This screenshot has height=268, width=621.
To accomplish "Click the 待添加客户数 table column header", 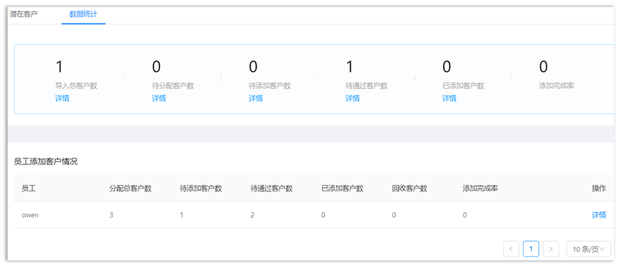I will (x=201, y=189).
